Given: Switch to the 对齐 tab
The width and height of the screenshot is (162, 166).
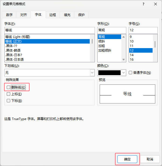Looking at the screenshot, I should pos(24,15).
